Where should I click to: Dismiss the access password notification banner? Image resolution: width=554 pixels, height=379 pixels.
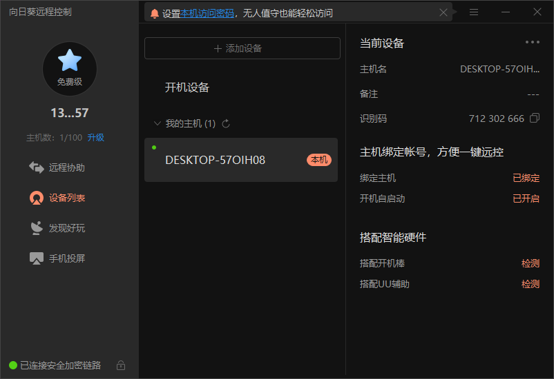443,12
